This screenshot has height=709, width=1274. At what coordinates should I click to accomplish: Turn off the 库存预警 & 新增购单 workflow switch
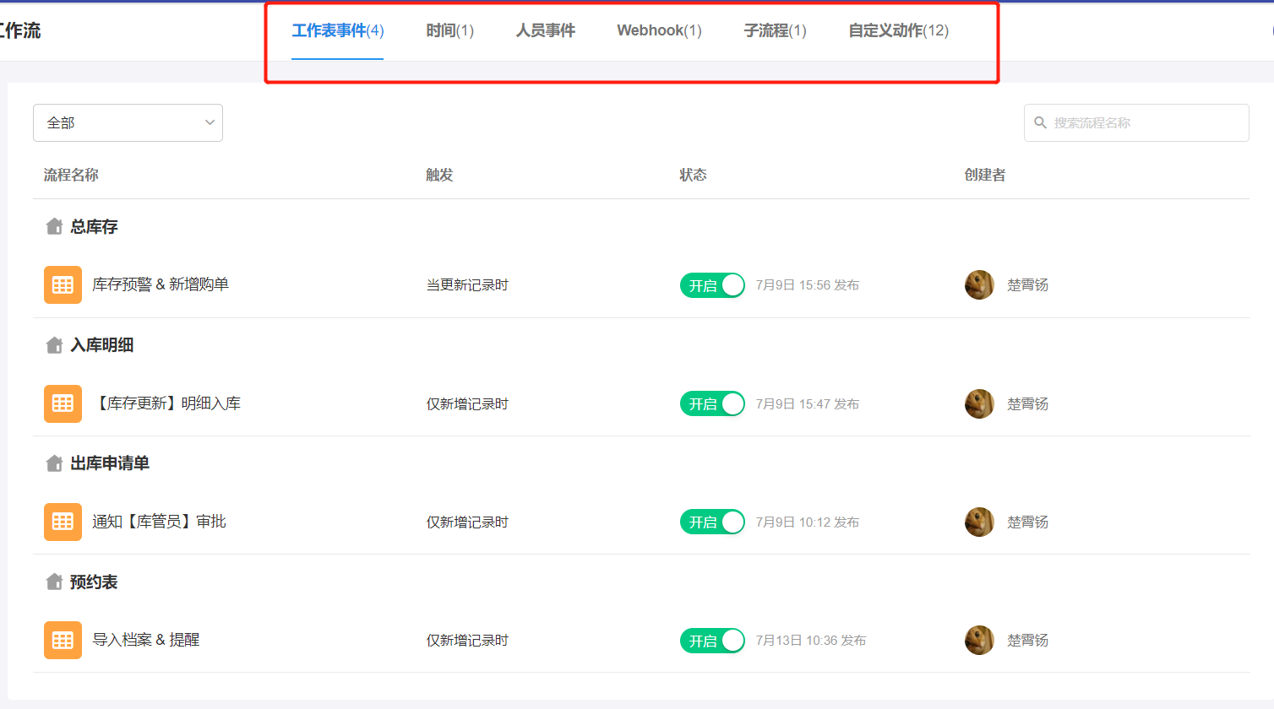coord(712,285)
